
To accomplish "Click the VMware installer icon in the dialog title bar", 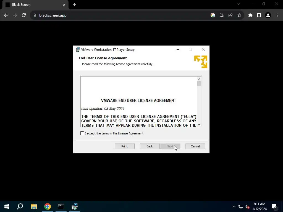I will point(78,50).
